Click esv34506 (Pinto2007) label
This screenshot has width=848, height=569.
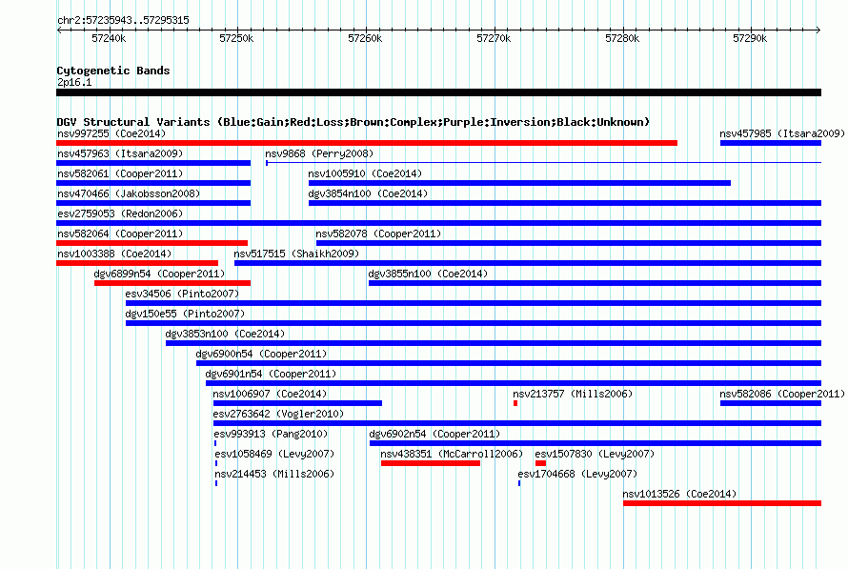182,294
